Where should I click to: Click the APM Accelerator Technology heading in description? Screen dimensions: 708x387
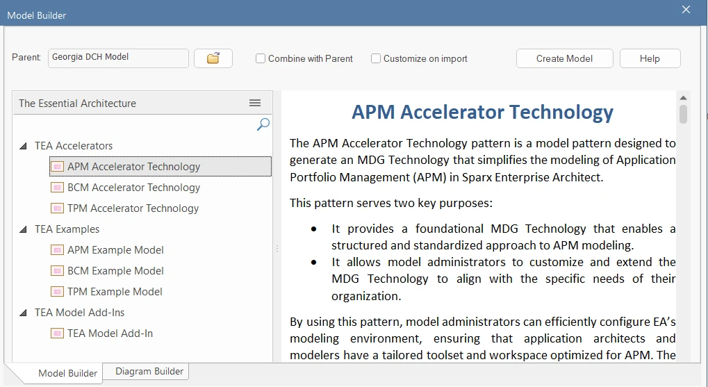pos(482,112)
